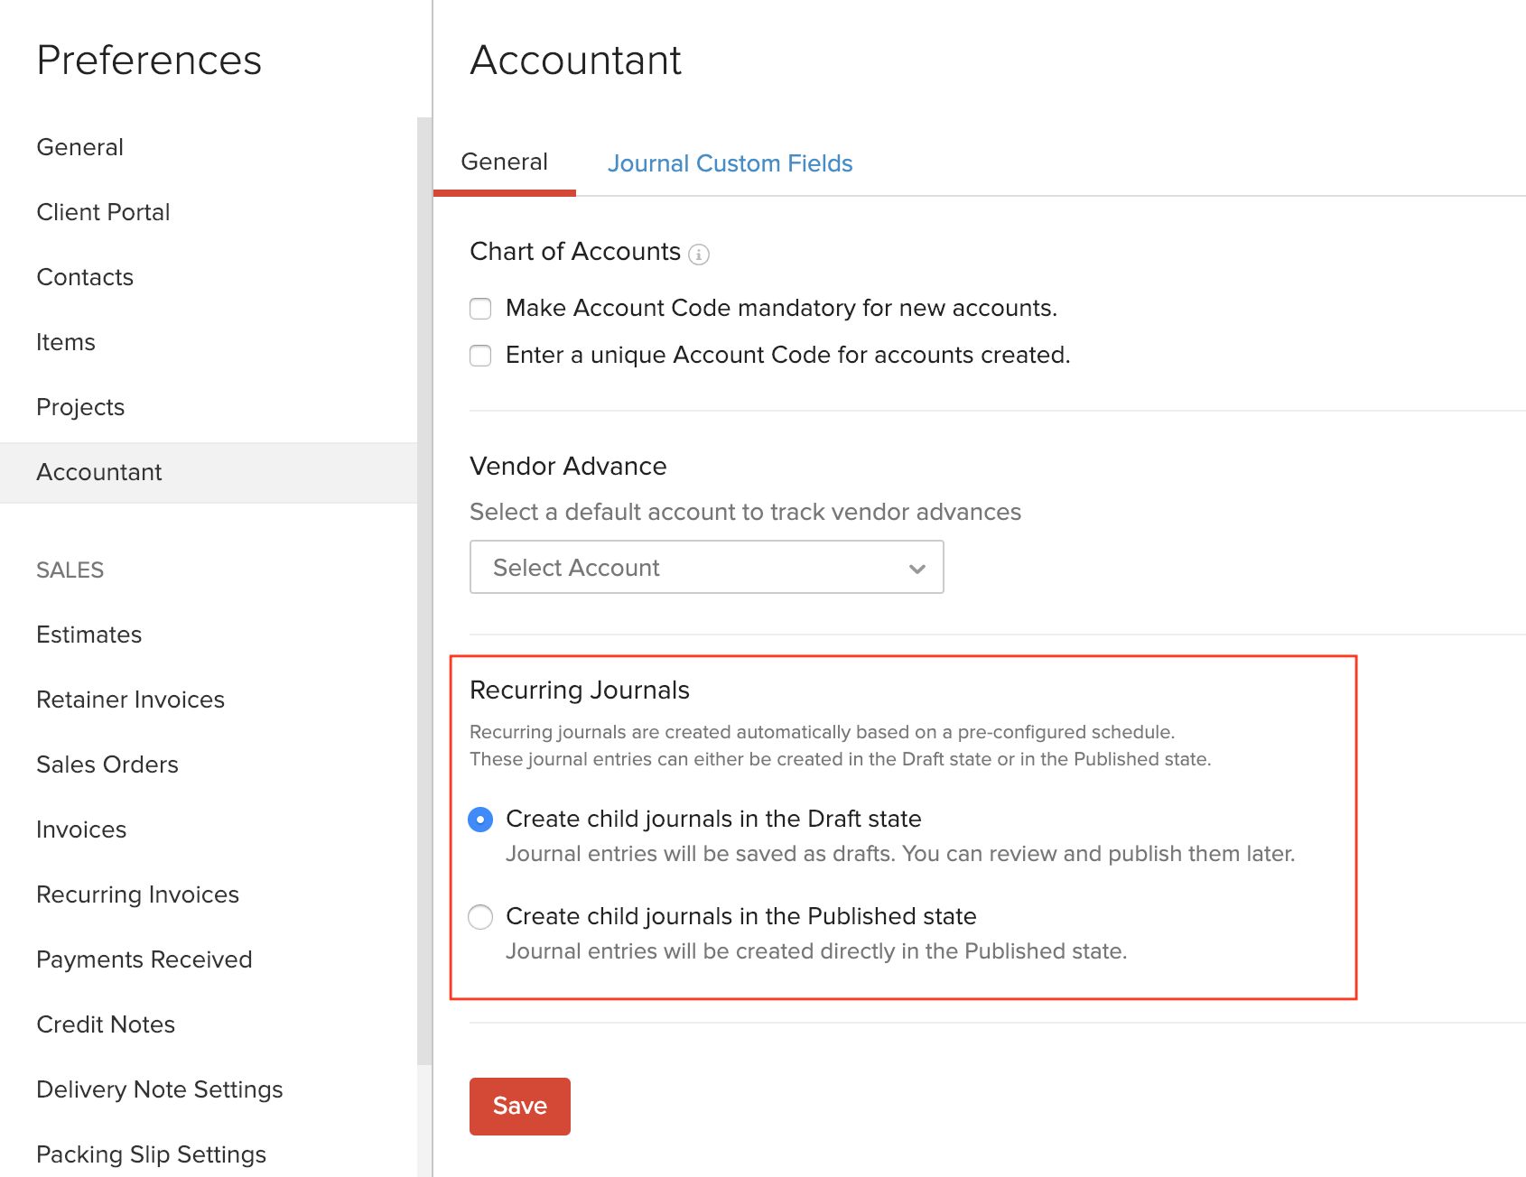Open the Select Account dropdown
1526x1177 pixels.
[706, 567]
